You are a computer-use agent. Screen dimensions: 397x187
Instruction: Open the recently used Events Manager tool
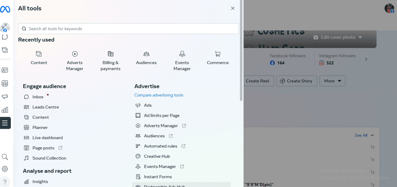182,61
